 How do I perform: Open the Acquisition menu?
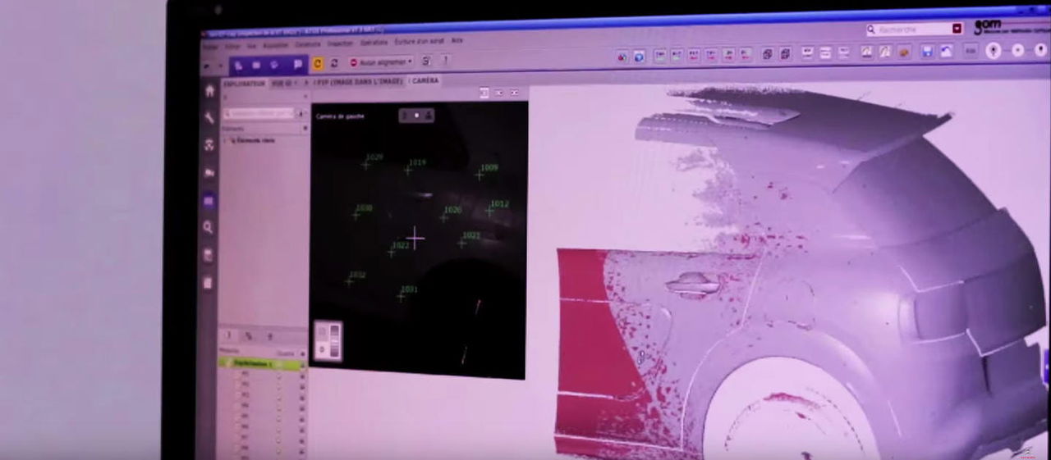click(275, 46)
